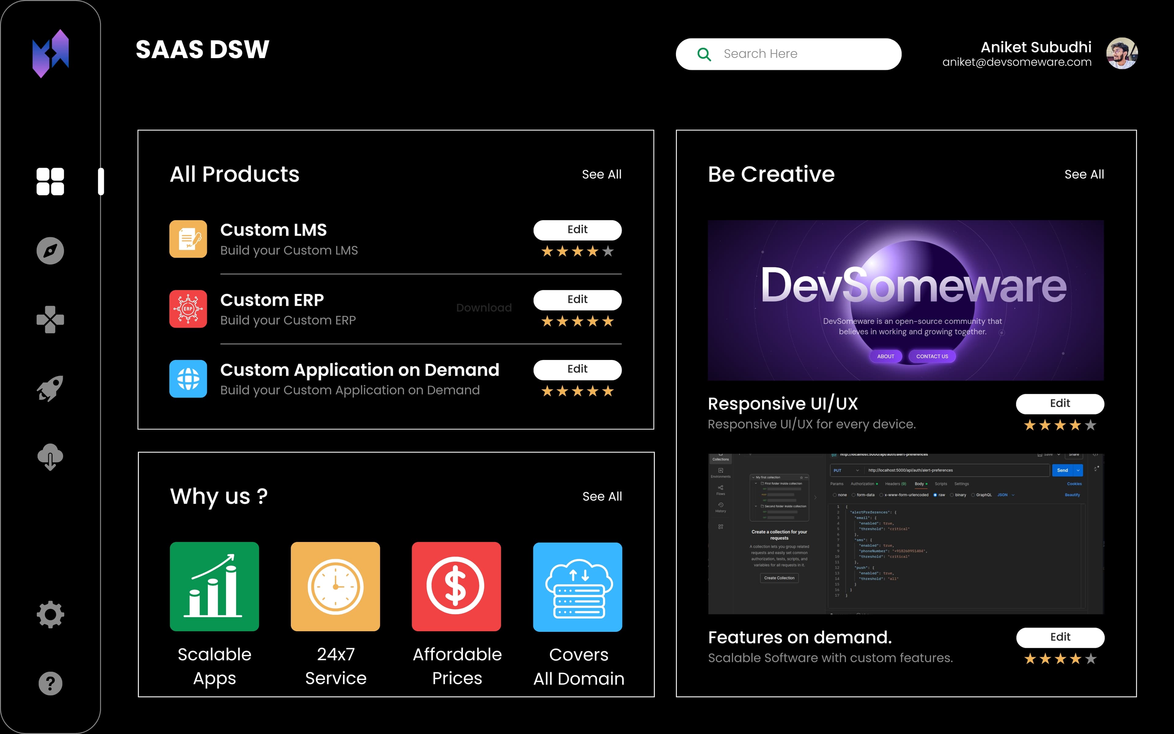This screenshot has width=1174, height=734.
Task: Click the Custom LMS orange icon
Action: [x=188, y=239]
